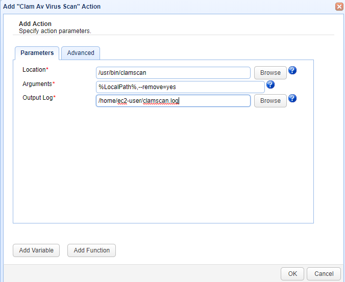Confirm the action with the OK button
This screenshot has height=282, width=345.
(x=292, y=273)
